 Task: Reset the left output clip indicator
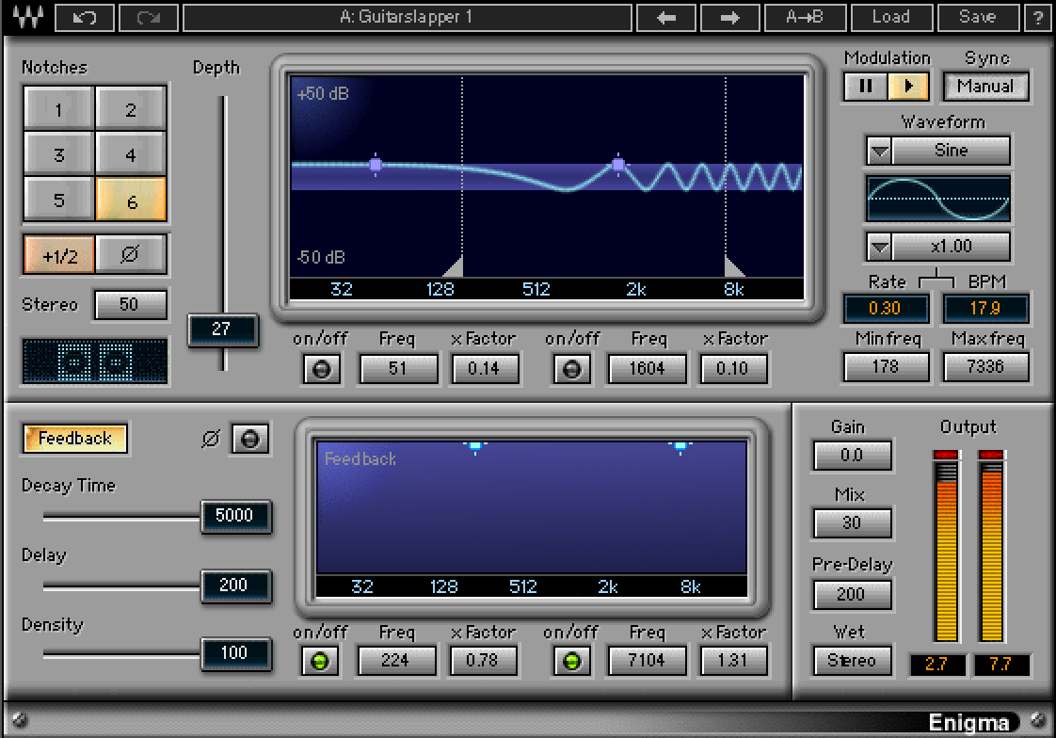click(x=946, y=456)
